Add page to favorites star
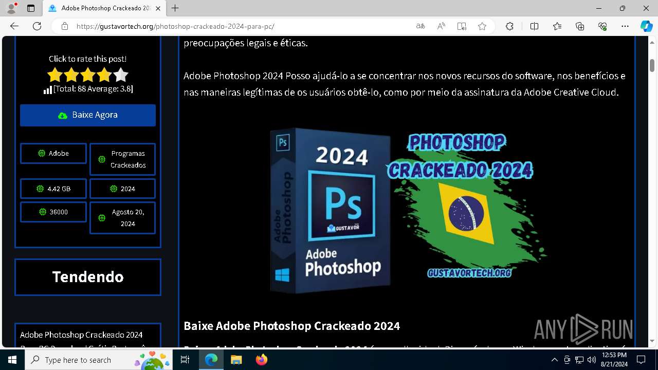 482,26
